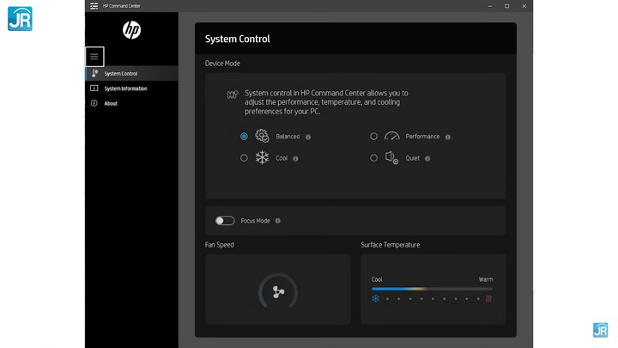The height and width of the screenshot is (348, 618).
Task: Open the About page
Action: coord(111,103)
